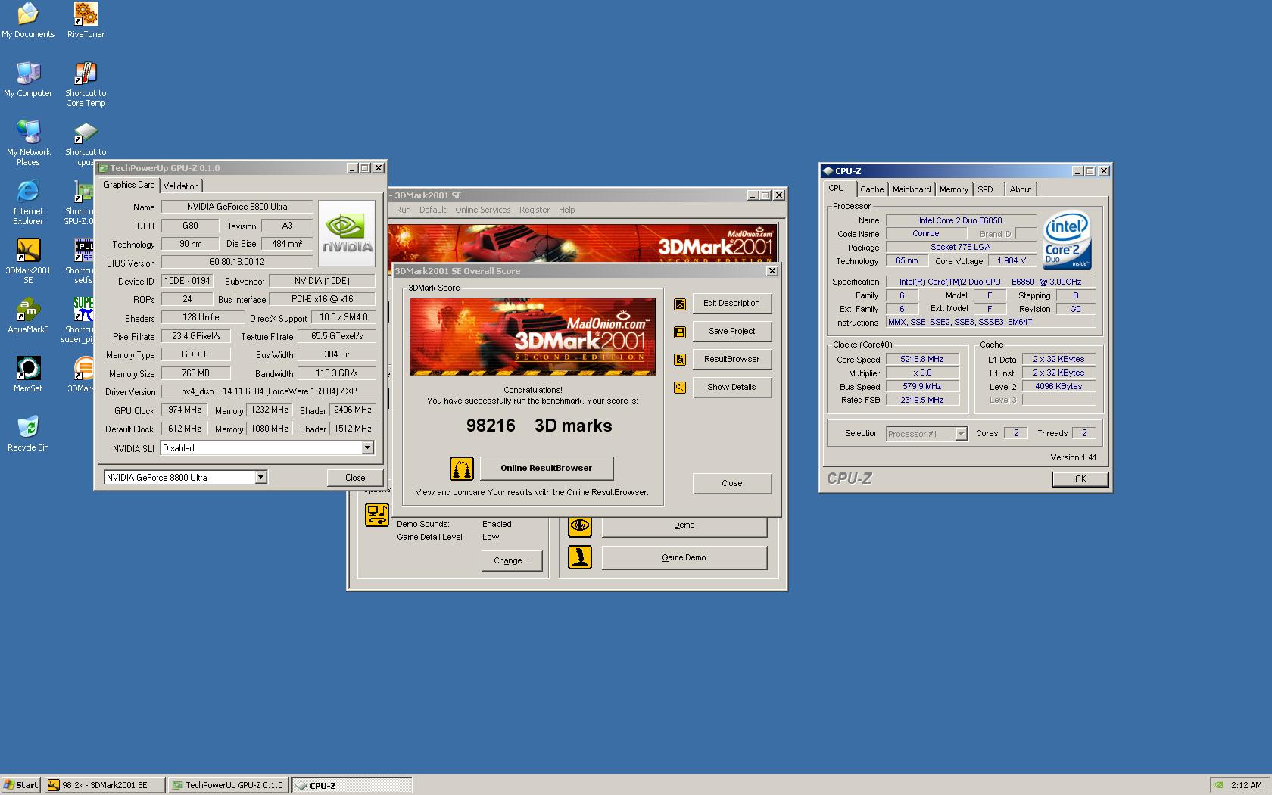This screenshot has height=795, width=1272.
Task: Open MemSet desktop icon
Action: [28, 375]
